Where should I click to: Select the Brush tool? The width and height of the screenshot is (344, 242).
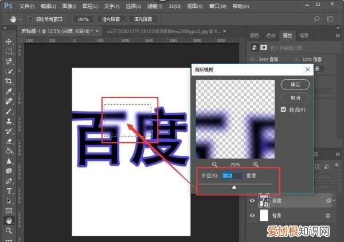click(x=9, y=111)
